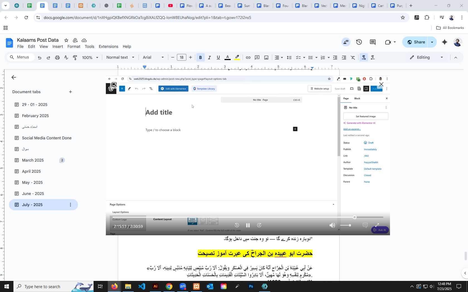The image size is (468, 292).
Task: Decrease font size with minus button
Action: [173, 58]
